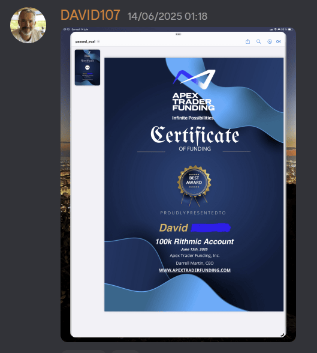The image size is (317, 353).
Task: Click the name David on the certificate
Action: coord(174,228)
